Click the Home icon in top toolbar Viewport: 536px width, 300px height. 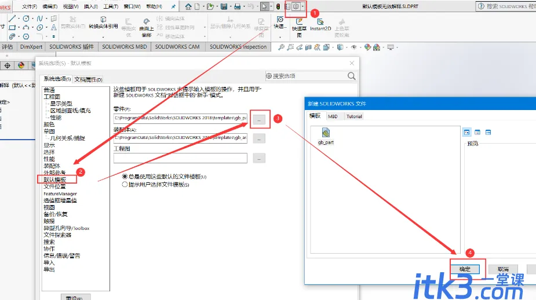[x=188, y=6]
